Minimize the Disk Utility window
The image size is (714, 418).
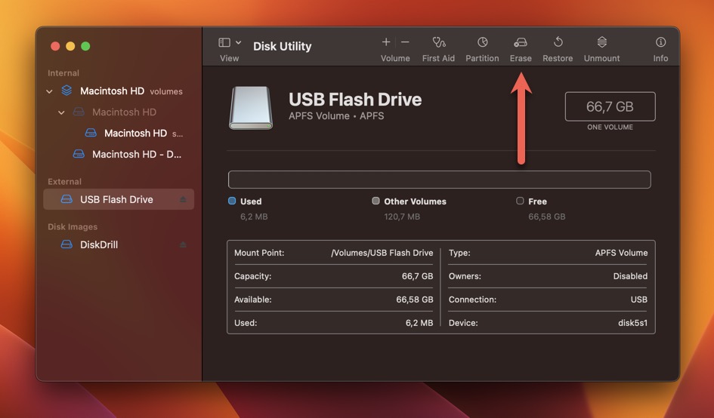tap(70, 46)
